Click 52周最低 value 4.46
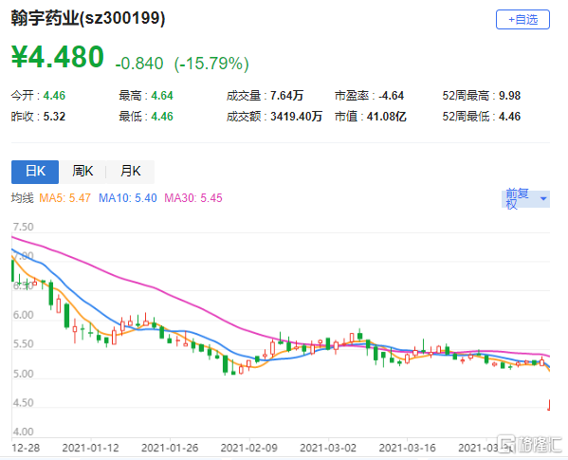The width and height of the screenshot is (568, 460). tap(509, 117)
